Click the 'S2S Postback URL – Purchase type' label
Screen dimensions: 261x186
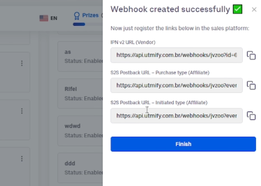point(160,73)
